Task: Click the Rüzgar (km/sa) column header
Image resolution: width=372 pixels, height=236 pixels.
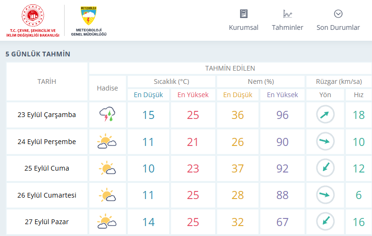Action: [339, 82]
